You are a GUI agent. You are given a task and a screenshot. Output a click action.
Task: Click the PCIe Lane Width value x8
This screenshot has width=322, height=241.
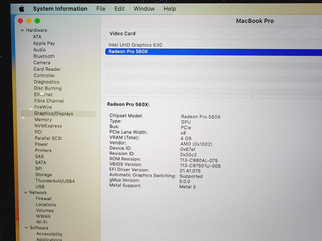pos(183,133)
